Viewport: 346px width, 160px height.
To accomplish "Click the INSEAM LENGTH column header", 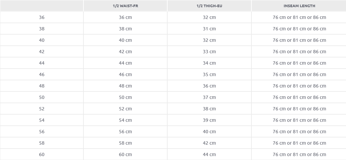I will [x=299, y=6].
